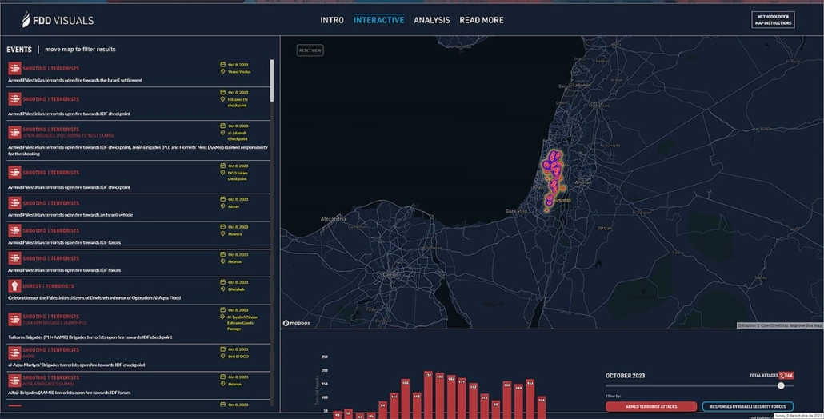
Task: Click location pin icon beside Huwara
Action: click(x=223, y=234)
